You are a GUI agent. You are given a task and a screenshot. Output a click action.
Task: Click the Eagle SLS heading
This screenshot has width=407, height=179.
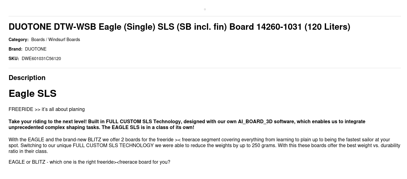(x=32, y=93)
